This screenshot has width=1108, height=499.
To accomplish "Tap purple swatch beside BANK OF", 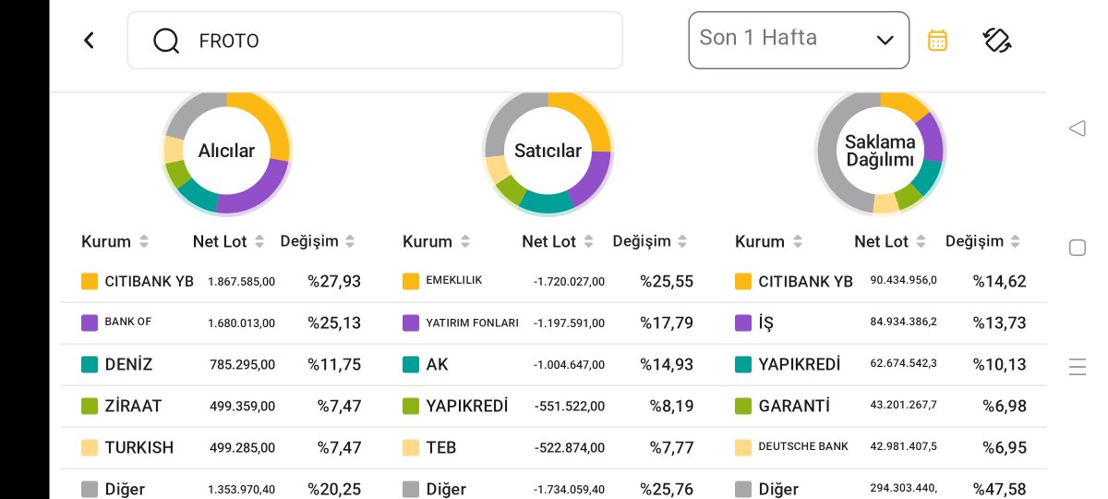I will pyautogui.click(x=90, y=323).
